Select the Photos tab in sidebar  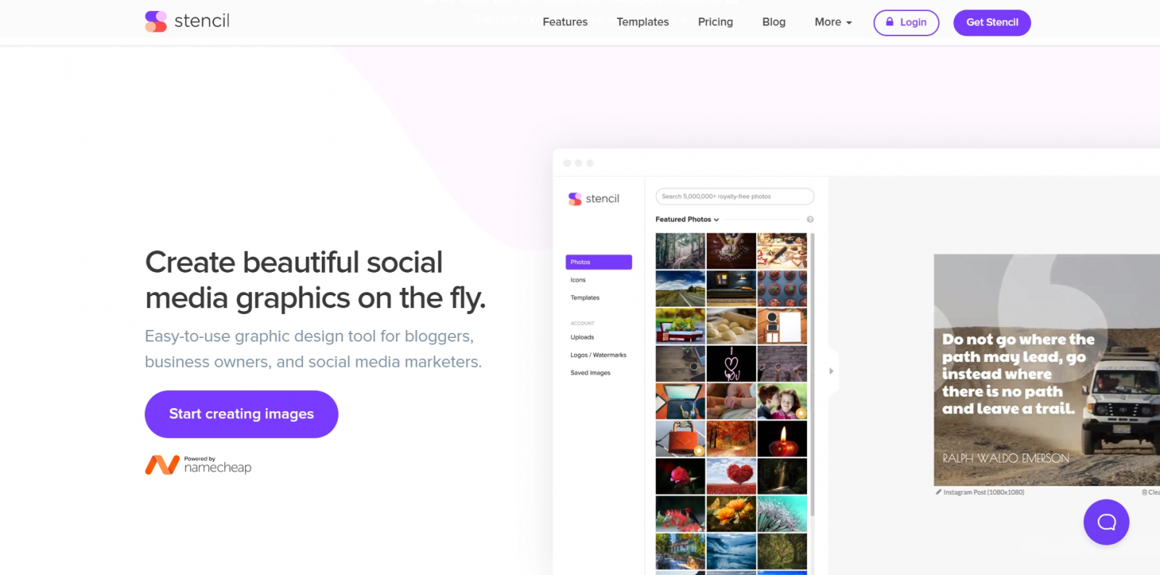coord(599,262)
